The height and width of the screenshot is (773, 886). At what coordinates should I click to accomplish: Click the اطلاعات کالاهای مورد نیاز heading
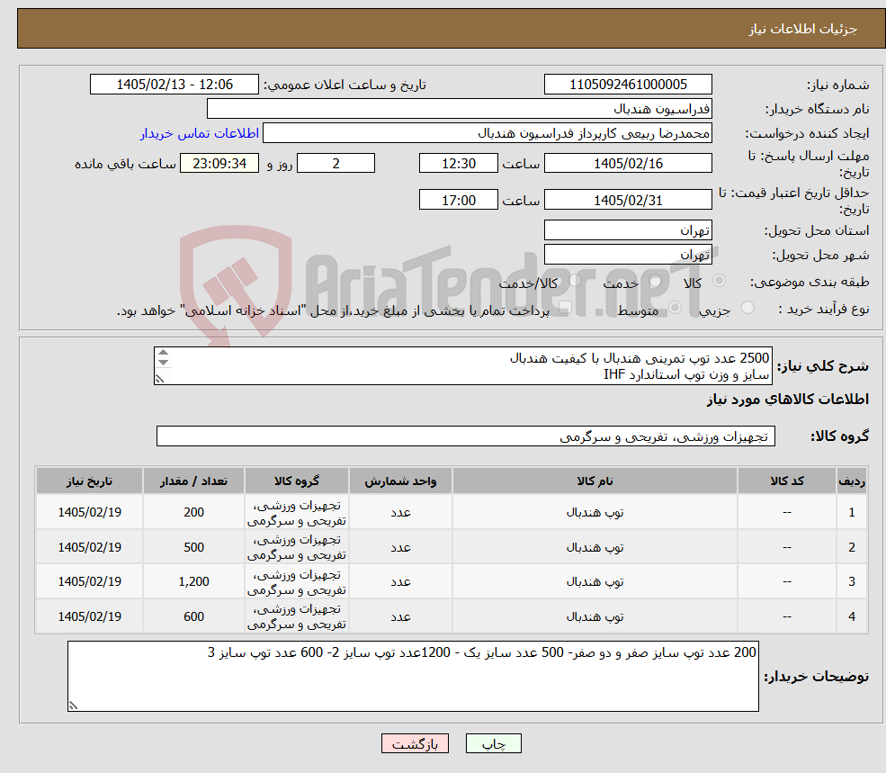click(x=788, y=400)
